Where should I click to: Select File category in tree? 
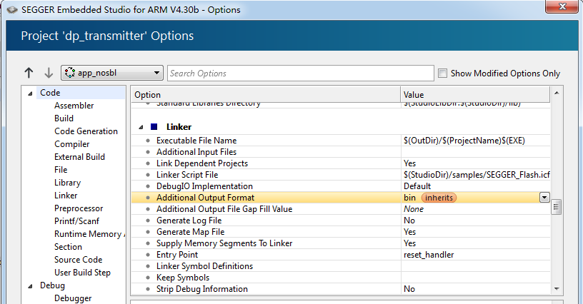click(61, 170)
